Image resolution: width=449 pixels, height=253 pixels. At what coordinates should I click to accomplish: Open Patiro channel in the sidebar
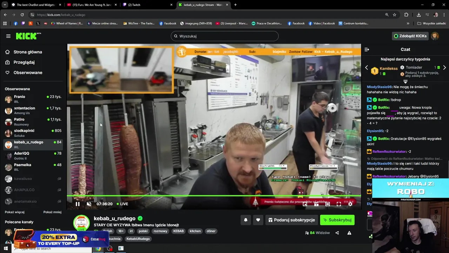[x=33, y=122]
